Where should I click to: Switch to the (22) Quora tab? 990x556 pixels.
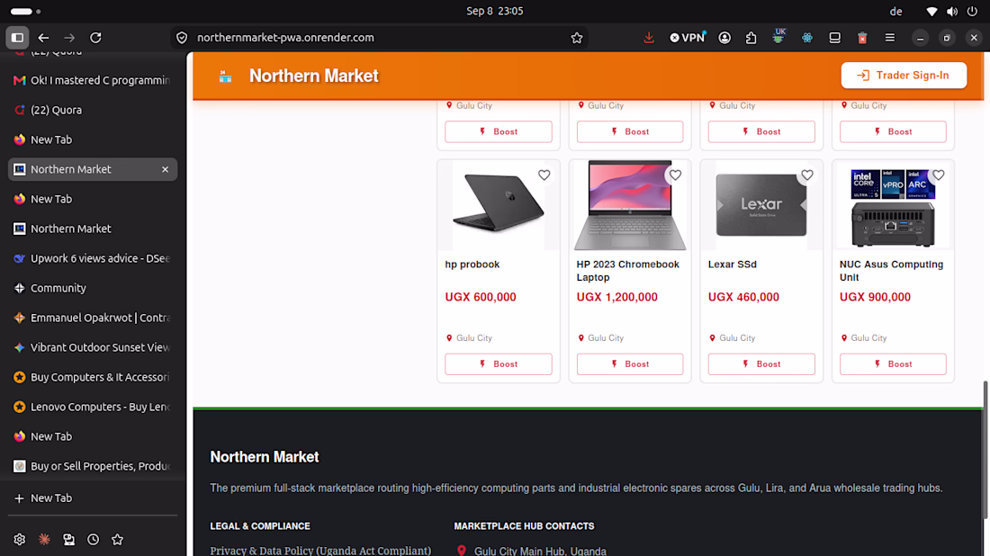coord(93,110)
